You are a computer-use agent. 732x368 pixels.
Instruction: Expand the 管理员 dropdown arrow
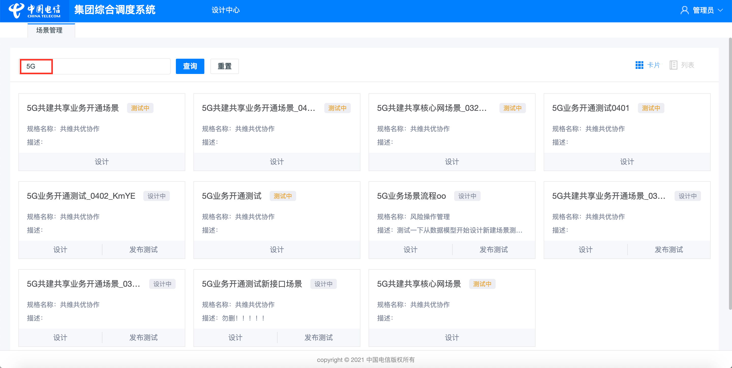(x=720, y=10)
